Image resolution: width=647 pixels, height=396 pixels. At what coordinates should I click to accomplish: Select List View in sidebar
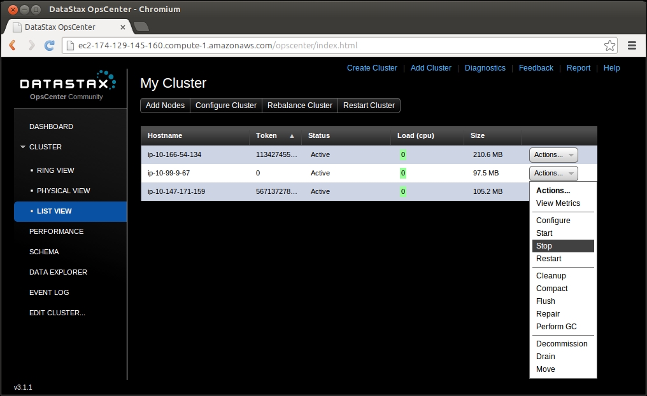[70, 212]
